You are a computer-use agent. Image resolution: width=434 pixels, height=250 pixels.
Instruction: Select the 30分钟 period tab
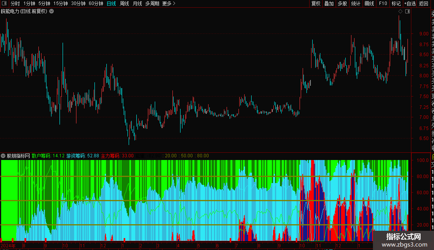click(78, 3)
